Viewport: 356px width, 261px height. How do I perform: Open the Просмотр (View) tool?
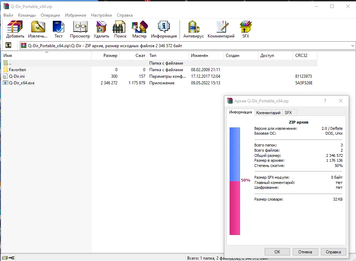pyautogui.click(x=80, y=29)
